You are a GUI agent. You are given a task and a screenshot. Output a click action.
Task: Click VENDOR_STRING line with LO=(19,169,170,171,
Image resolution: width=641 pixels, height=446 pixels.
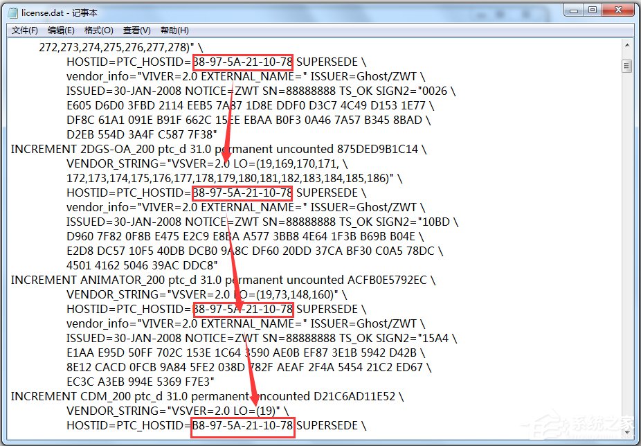(207, 163)
